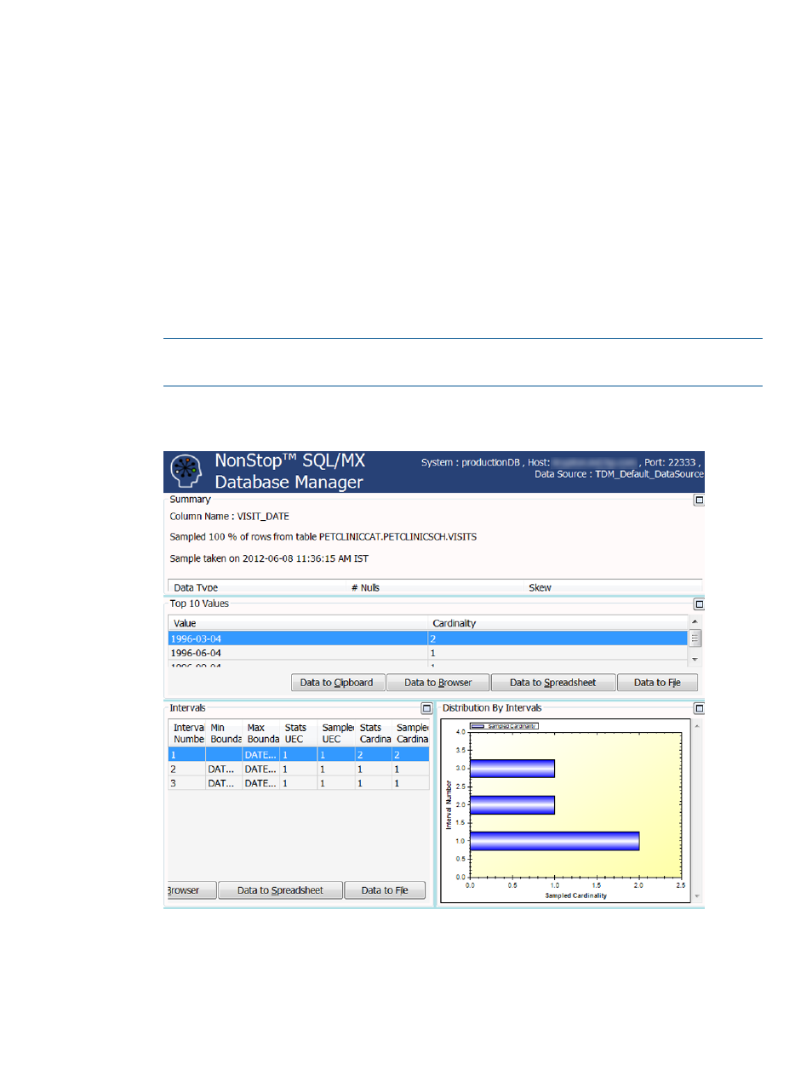812x1081 pixels.
Task: Maximize the Summary panel
Action: 699,500
